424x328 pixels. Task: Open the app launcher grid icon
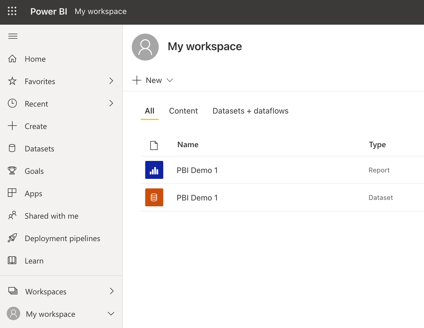(12, 11)
